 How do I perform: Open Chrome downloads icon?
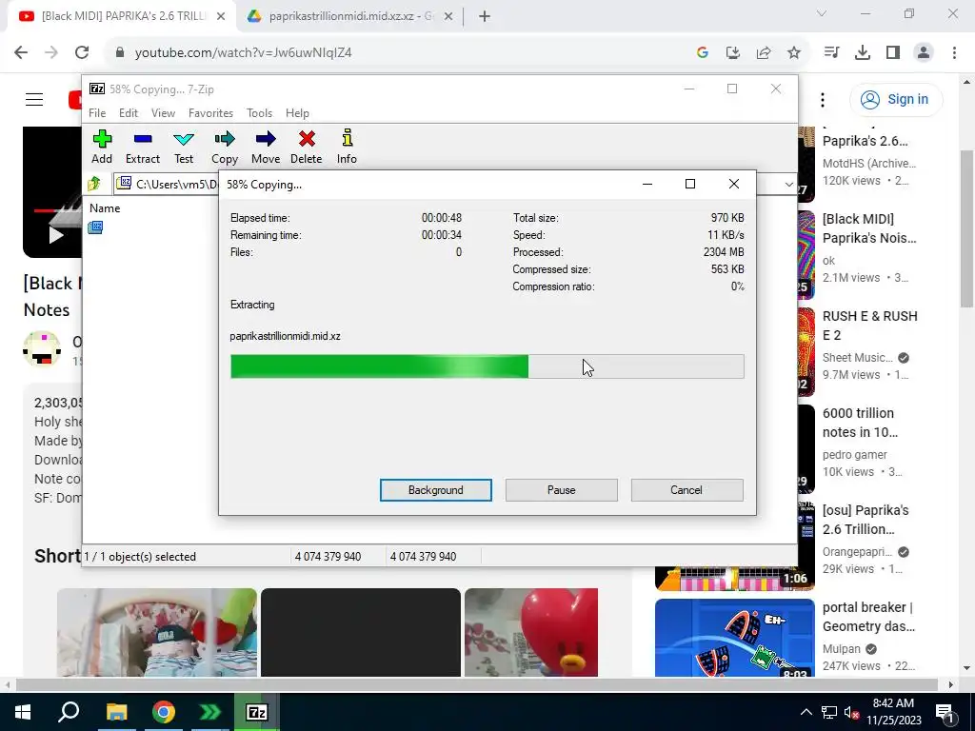862,53
